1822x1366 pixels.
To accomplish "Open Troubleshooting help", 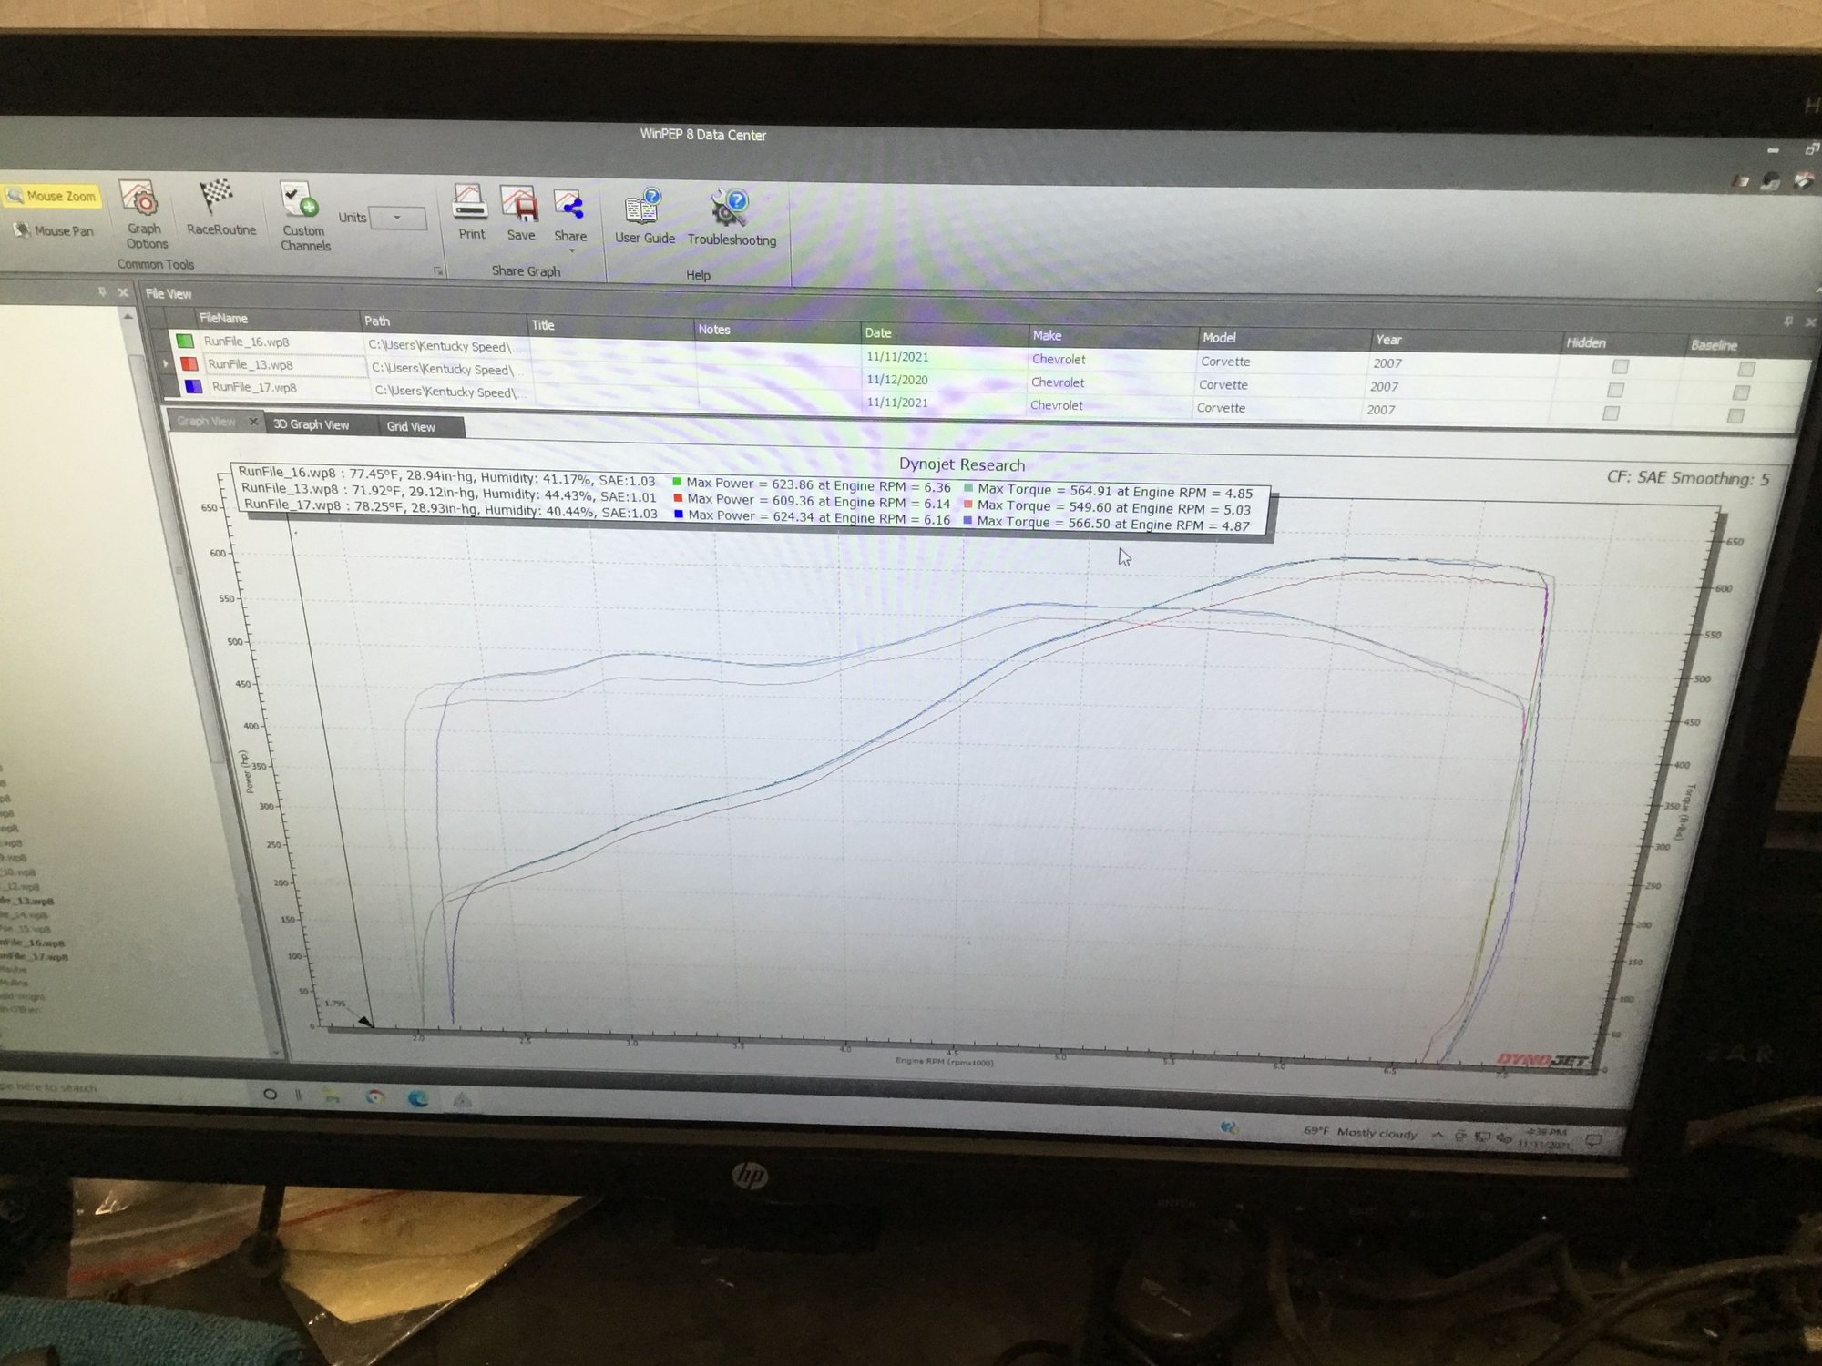I will [732, 219].
